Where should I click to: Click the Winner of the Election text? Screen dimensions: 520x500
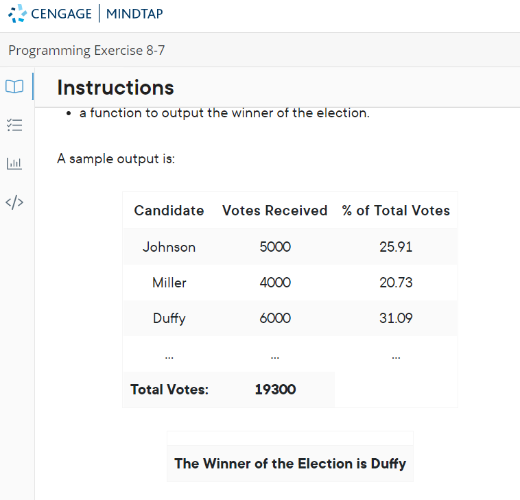[x=290, y=464]
